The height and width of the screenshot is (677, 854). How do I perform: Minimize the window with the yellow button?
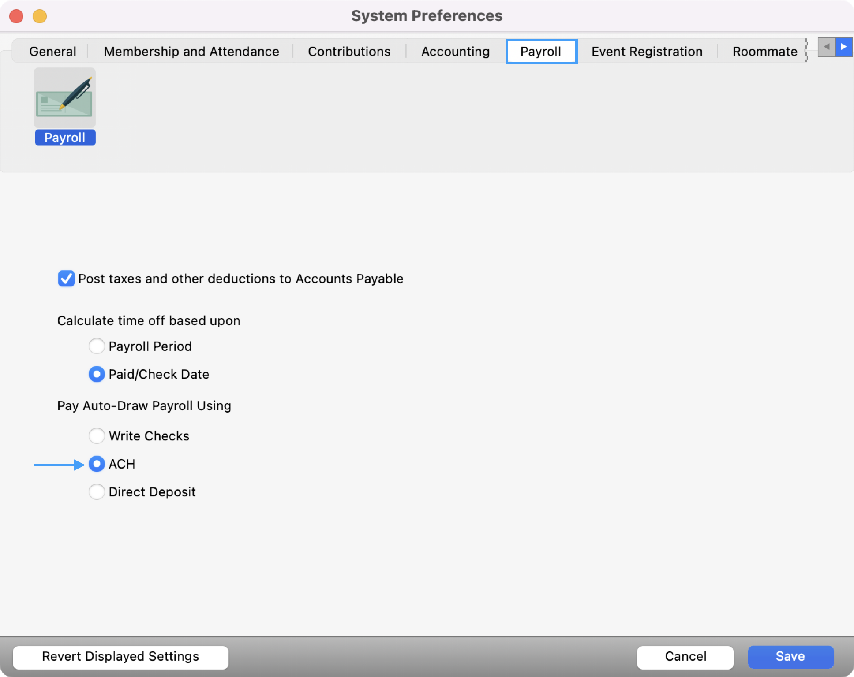pos(40,16)
